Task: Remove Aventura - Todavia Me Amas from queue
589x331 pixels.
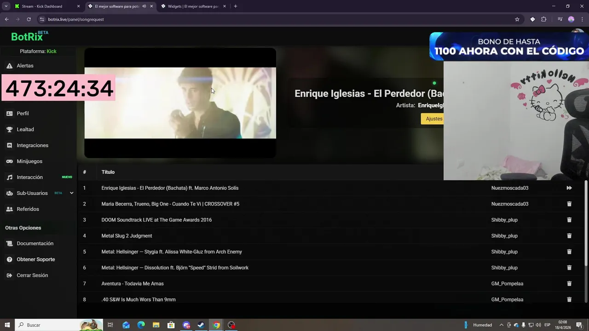Action: pyautogui.click(x=569, y=284)
